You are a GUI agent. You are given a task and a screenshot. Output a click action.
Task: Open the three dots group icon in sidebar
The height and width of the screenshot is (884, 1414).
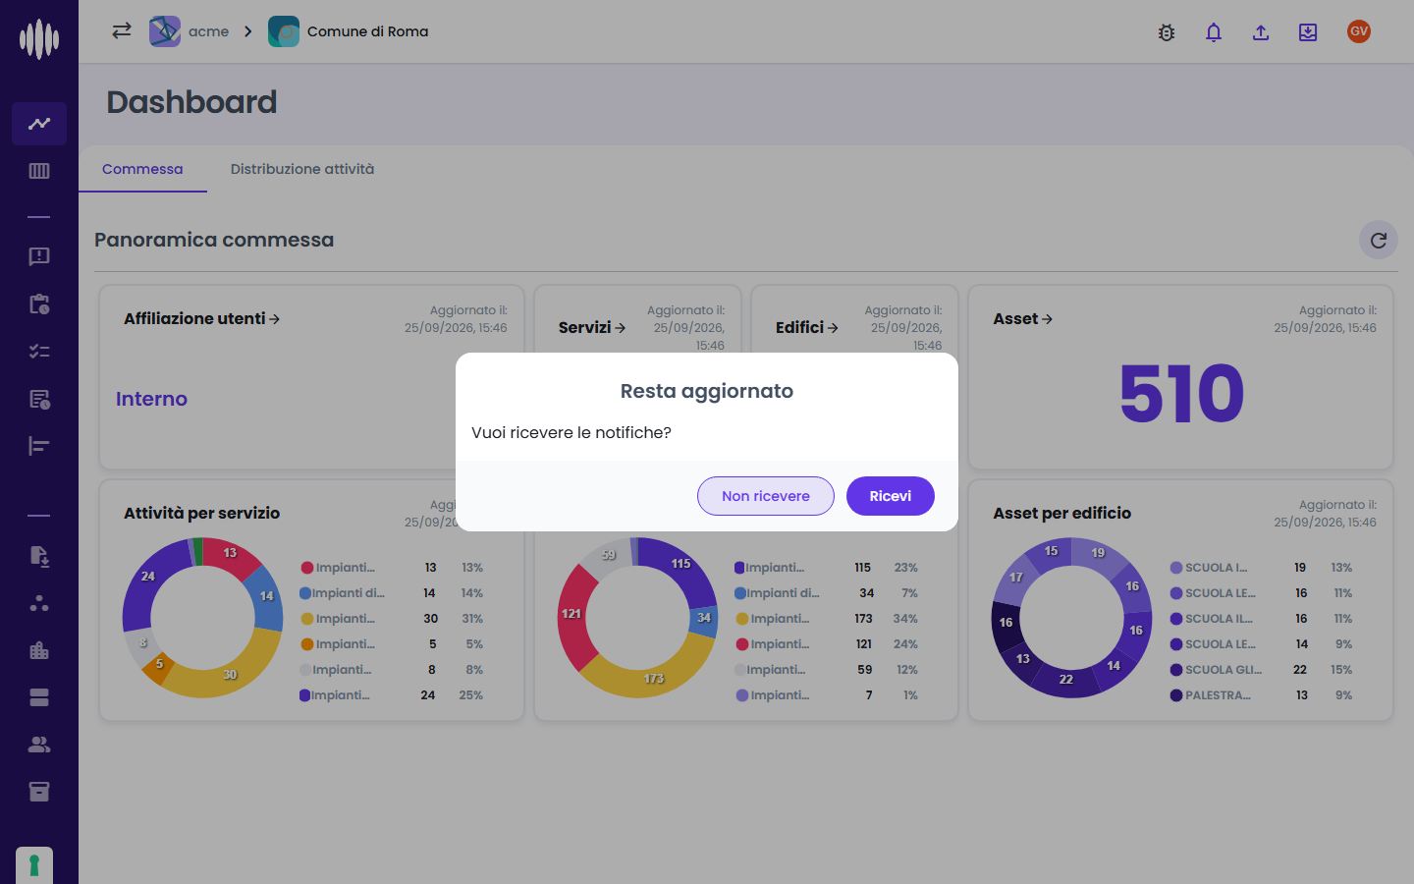39,603
